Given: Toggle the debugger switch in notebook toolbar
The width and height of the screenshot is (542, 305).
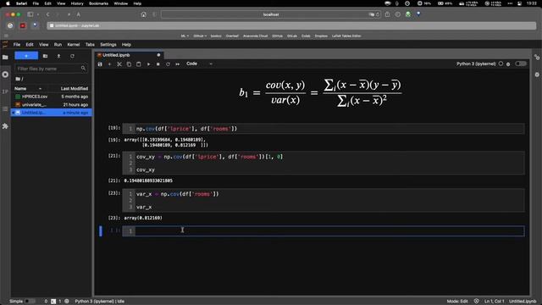Looking at the screenshot, I should [521, 64].
